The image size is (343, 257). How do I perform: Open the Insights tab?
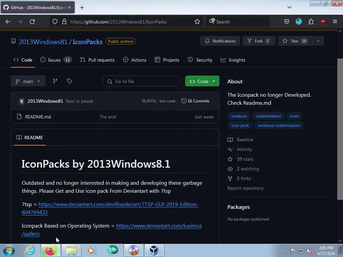click(x=233, y=60)
